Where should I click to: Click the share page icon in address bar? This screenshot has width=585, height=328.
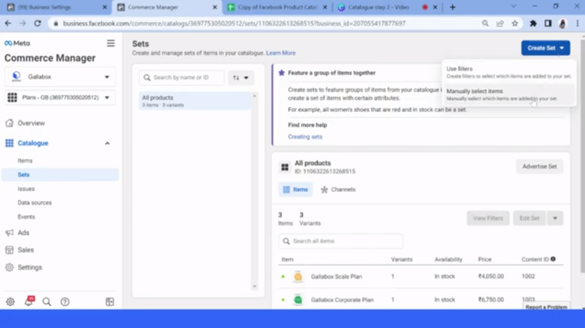(x=500, y=23)
